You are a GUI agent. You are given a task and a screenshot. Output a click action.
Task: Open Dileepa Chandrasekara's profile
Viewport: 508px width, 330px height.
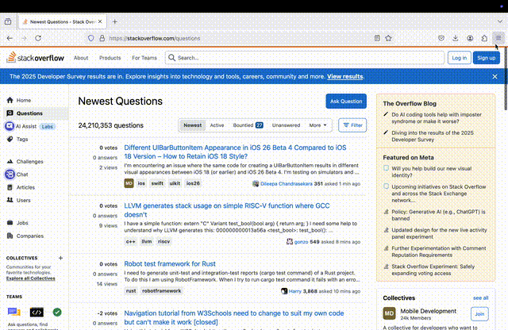(287, 183)
